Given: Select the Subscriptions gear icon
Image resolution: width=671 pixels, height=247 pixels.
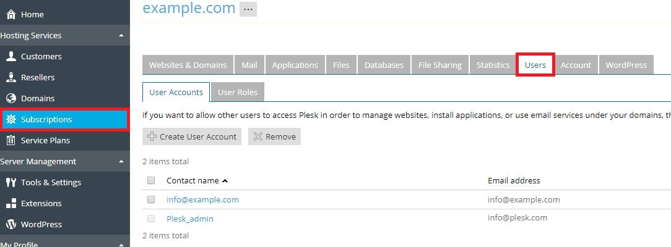Looking at the screenshot, I should (x=11, y=119).
